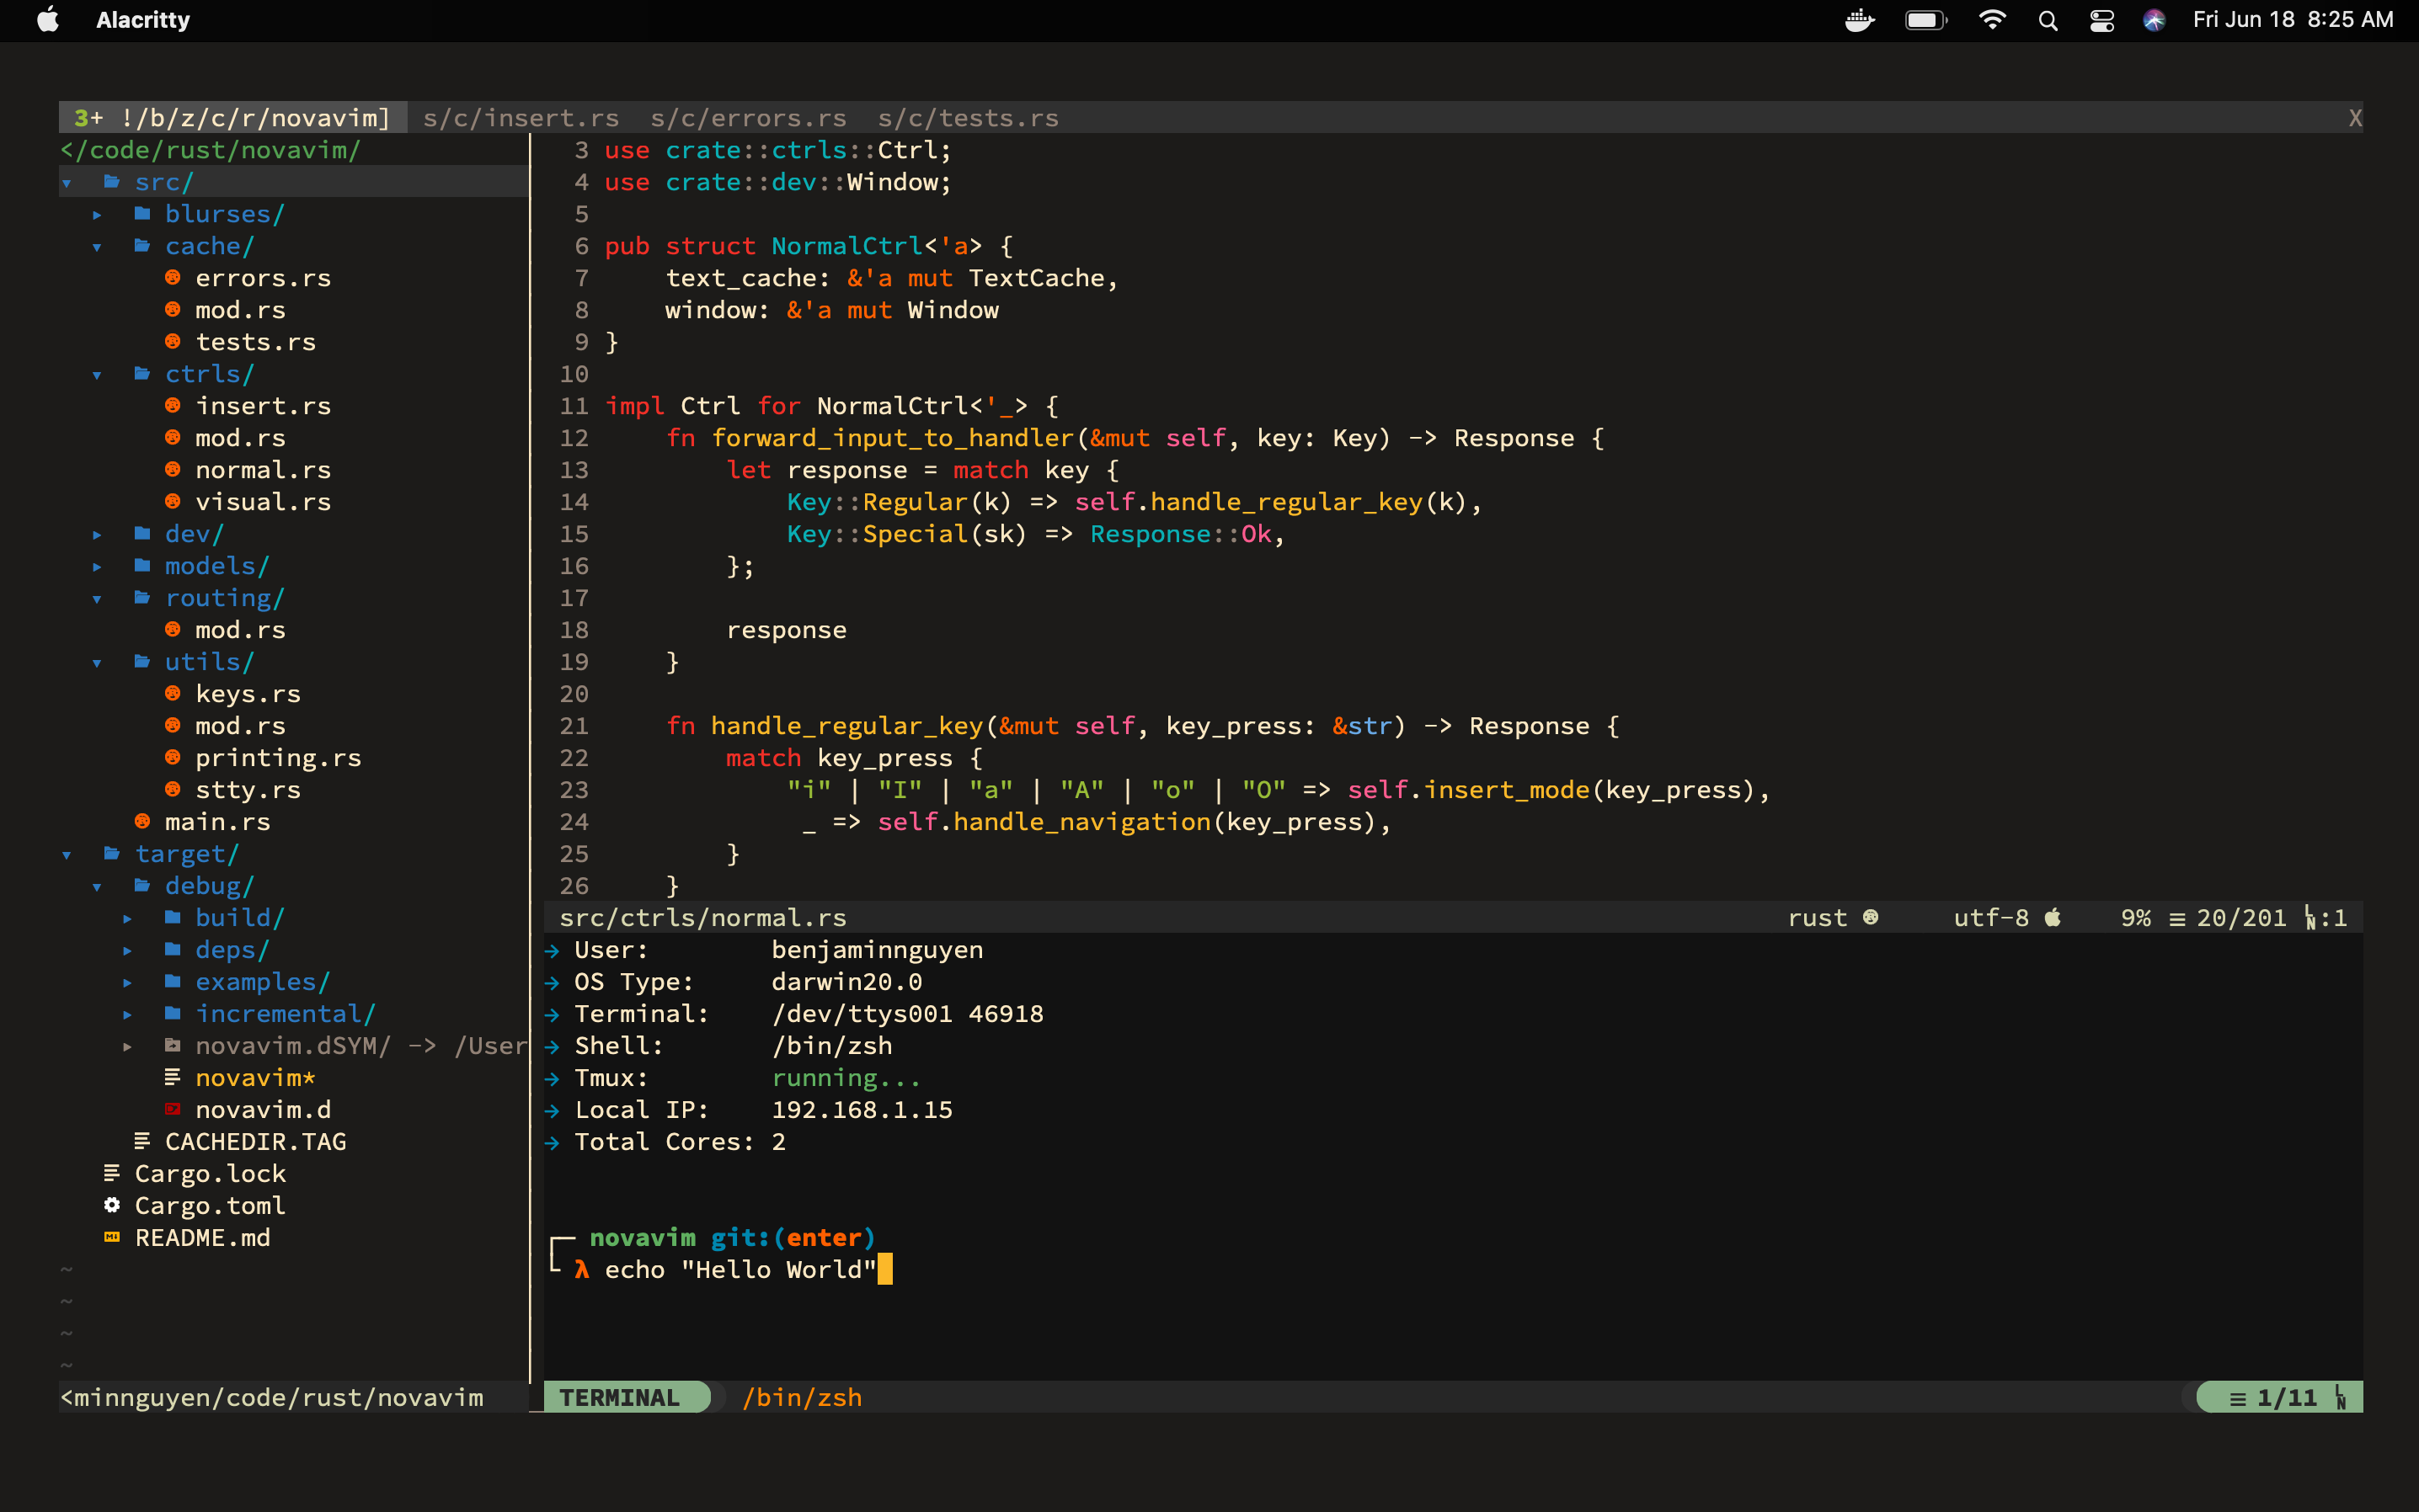Switch to the s/c/errors.rs tab
The image size is (2419, 1512).
point(748,117)
